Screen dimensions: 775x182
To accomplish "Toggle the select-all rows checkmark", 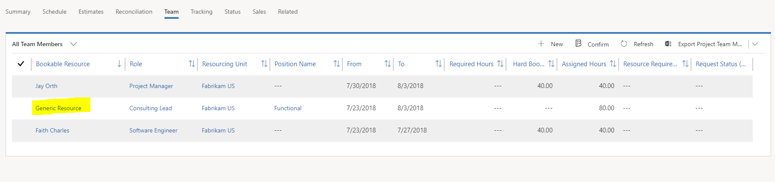I will 21,64.
